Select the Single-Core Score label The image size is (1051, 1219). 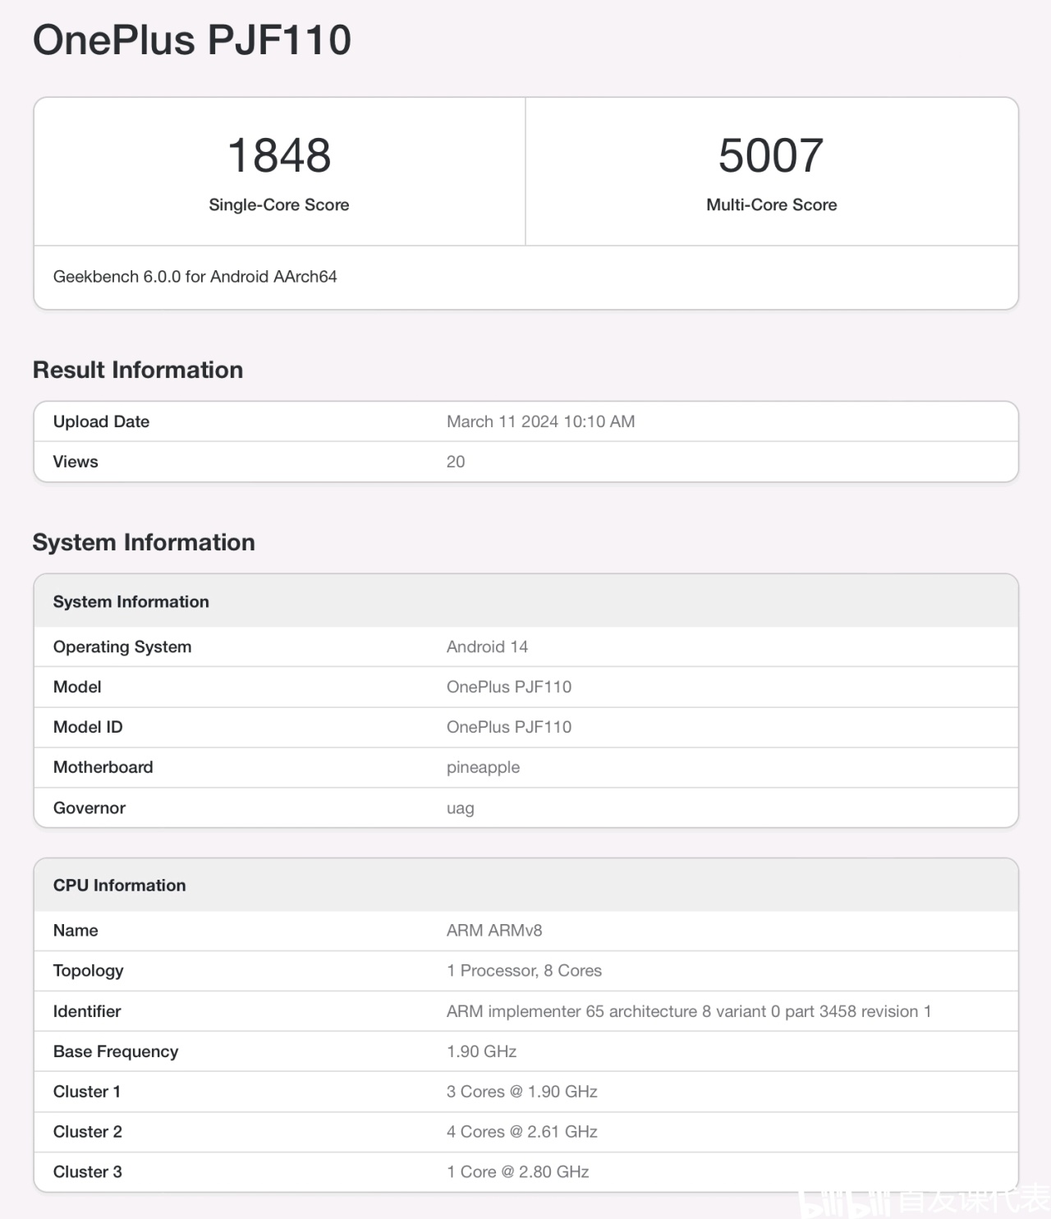pos(279,205)
